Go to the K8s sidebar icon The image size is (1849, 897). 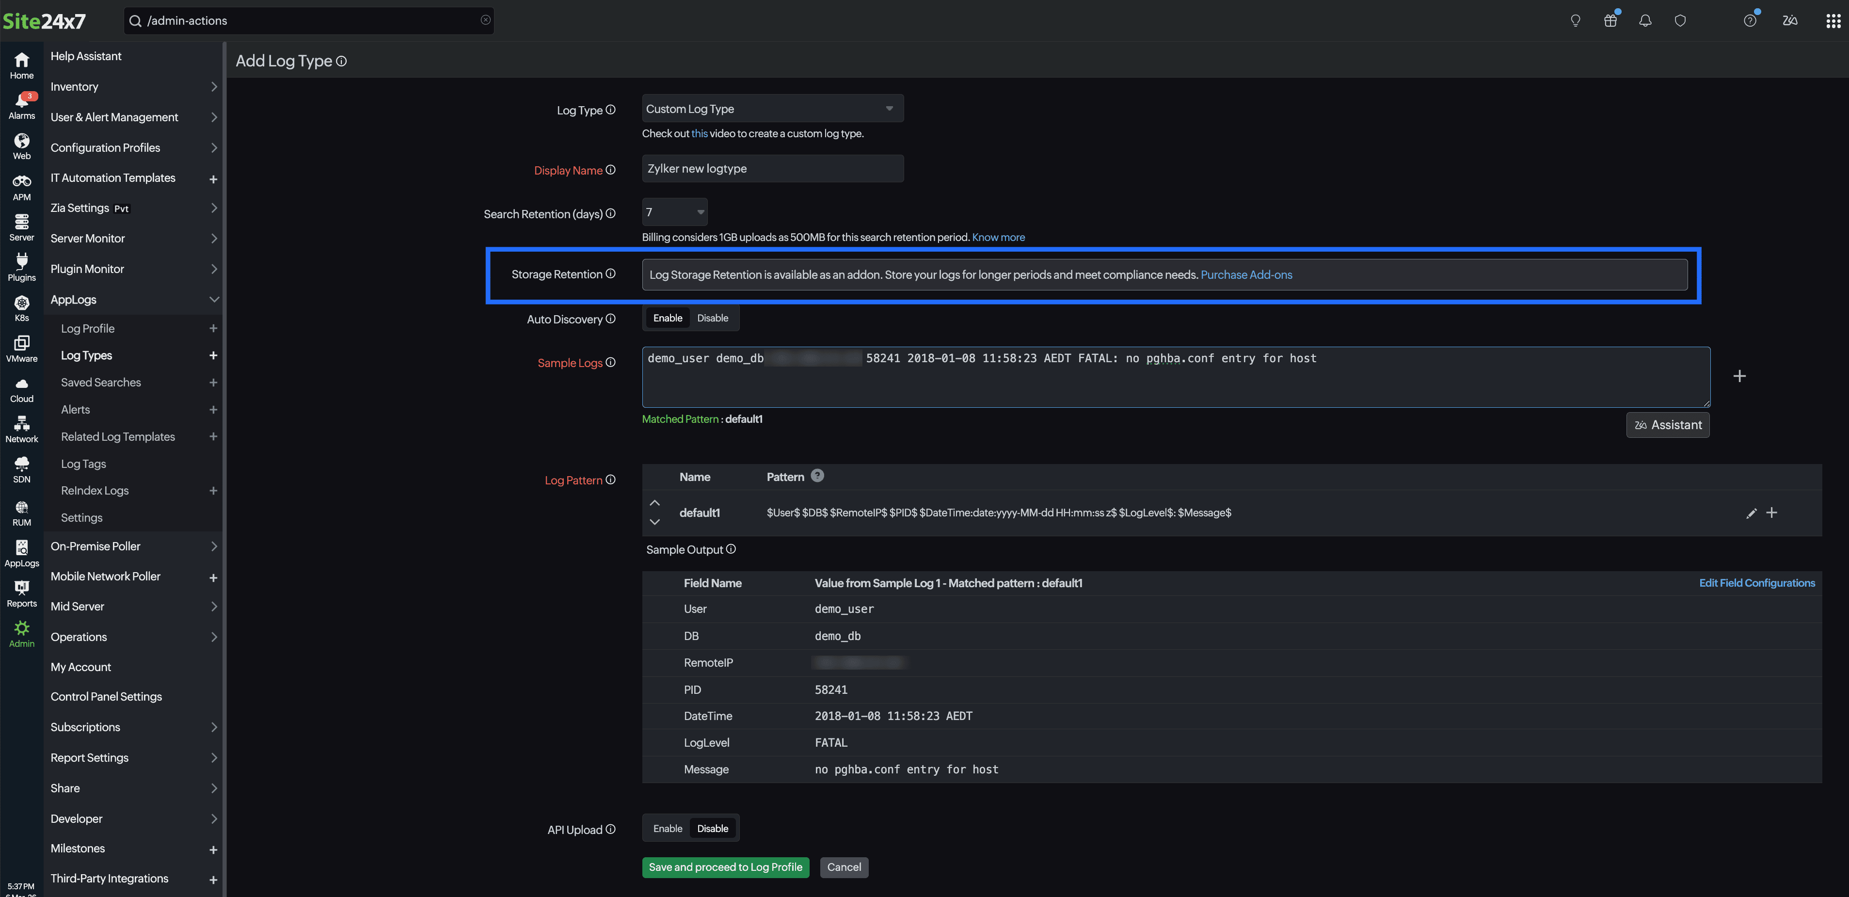[x=21, y=308]
